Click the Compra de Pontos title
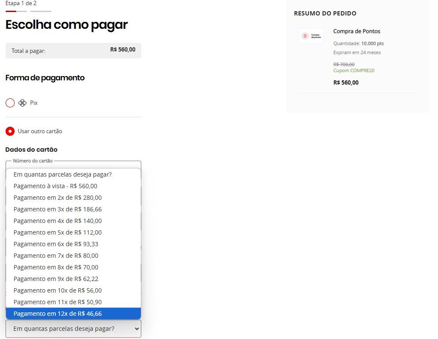The image size is (438, 339). point(357,31)
